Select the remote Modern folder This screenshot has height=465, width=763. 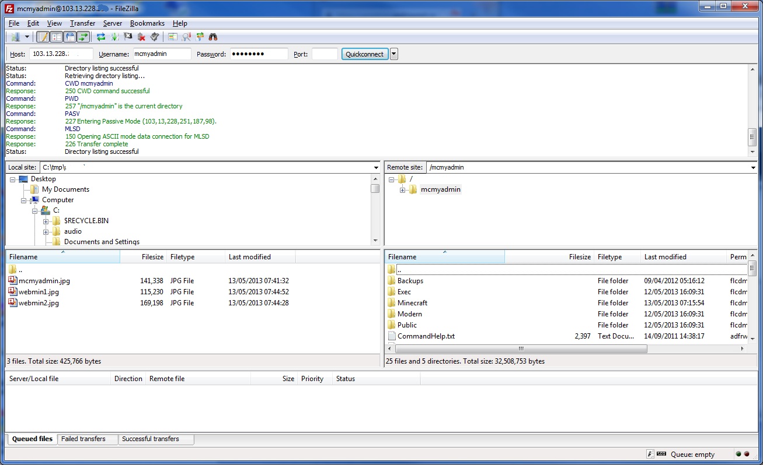pyautogui.click(x=410, y=314)
